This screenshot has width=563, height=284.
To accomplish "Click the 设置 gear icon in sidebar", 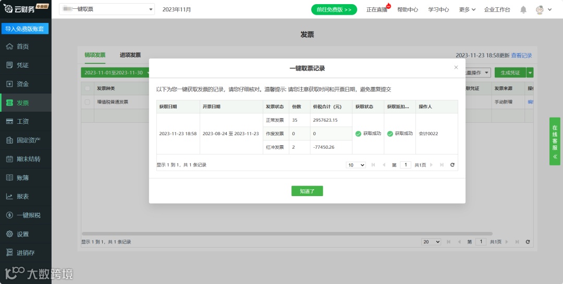I will [x=10, y=234].
